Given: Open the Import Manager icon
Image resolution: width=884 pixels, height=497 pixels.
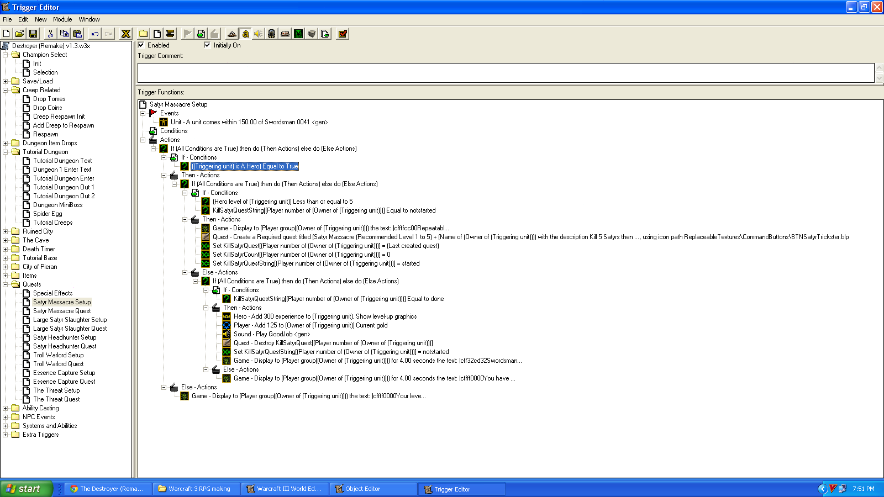Looking at the screenshot, I should pos(325,34).
